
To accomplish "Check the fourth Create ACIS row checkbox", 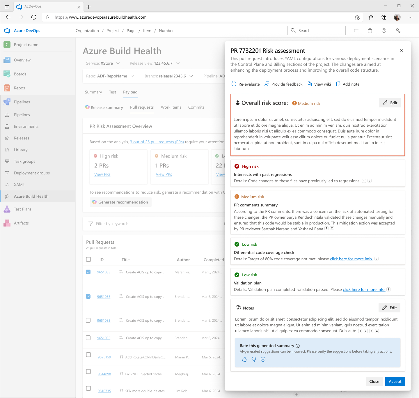I will 88,338.
